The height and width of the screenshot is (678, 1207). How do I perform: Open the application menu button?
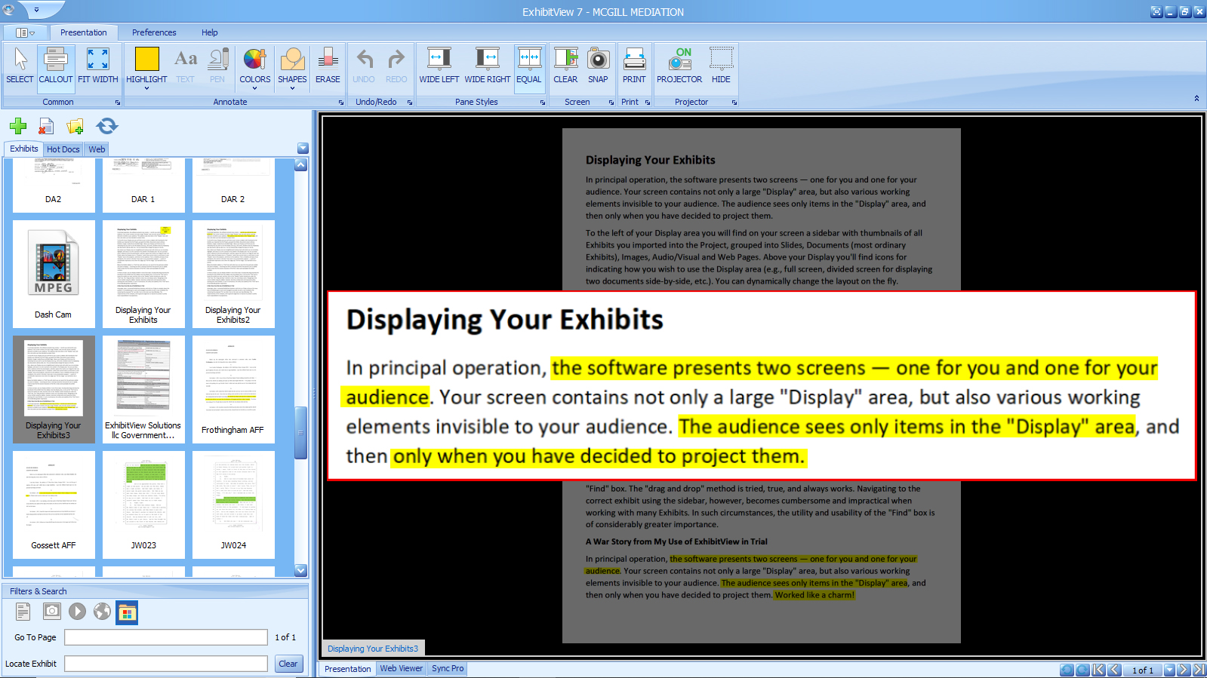[25, 32]
